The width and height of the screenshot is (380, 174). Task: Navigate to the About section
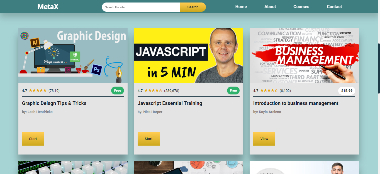270,6
